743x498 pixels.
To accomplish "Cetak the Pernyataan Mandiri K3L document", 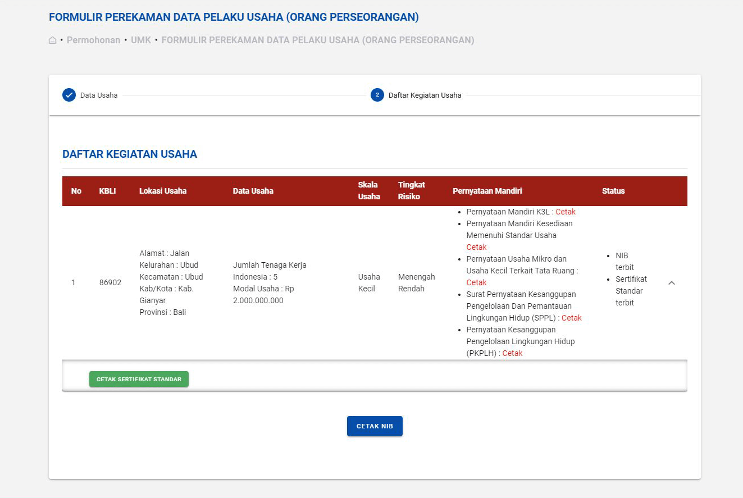I will click(565, 212).
